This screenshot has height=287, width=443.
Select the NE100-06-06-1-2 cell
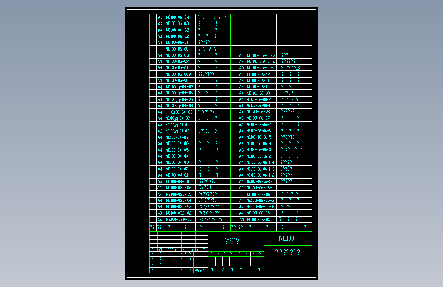click(x=261, y=175)
